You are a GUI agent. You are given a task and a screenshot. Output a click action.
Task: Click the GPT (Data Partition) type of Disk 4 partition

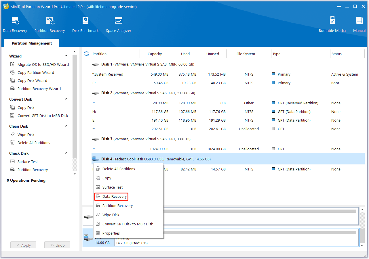pos(294,169)
